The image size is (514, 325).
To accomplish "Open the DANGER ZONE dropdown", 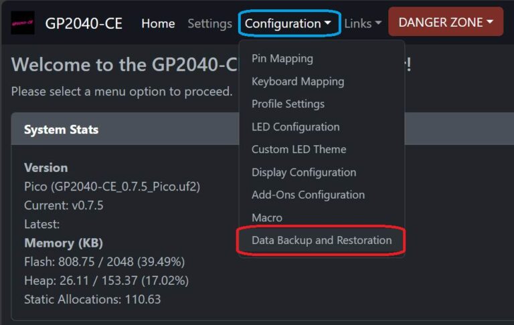I will pyautogui.click(x=446, y=22).
